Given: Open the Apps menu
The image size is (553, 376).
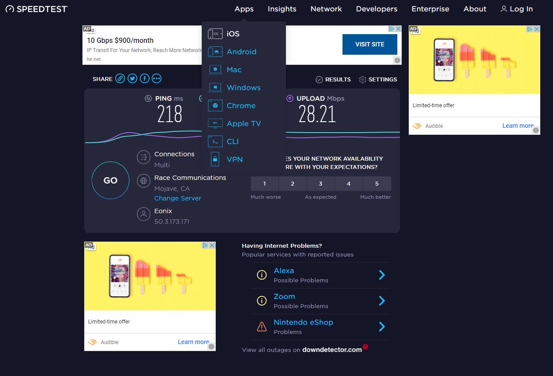Looking at the screenshot, I should tap(244, 9).
